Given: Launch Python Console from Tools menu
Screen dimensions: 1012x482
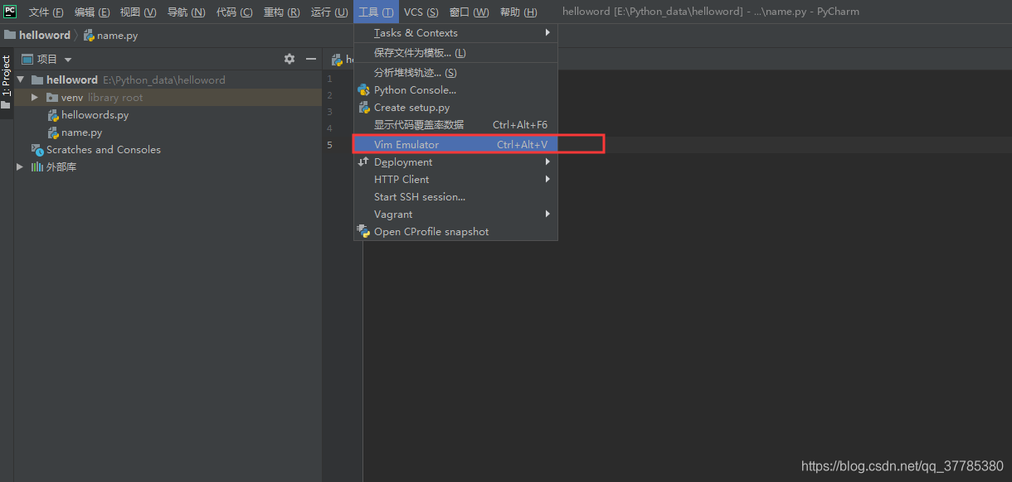Looking at the screenshot, I should click(x=455, y=90).
